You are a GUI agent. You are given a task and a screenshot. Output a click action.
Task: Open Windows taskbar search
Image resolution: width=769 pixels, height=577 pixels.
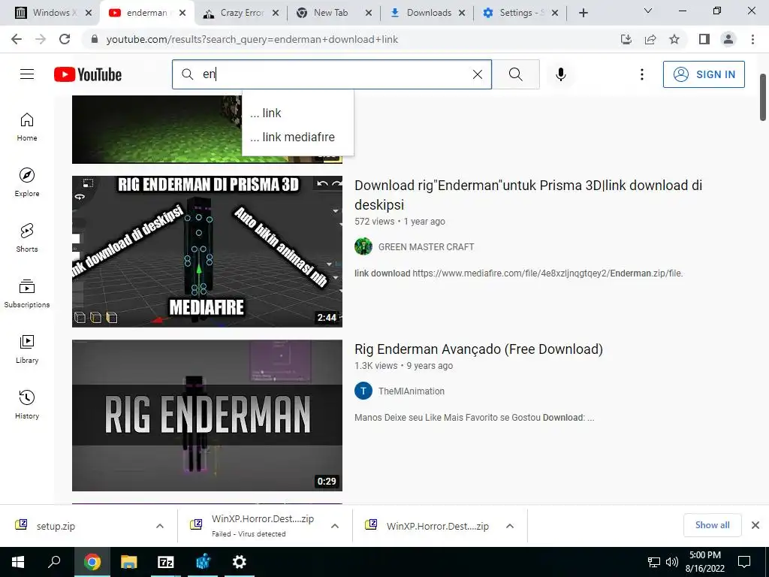(x=54, y=562)
